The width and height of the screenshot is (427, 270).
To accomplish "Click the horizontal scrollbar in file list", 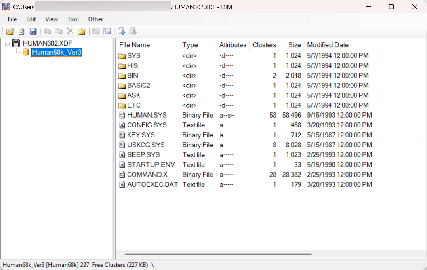I will pos(218,254).
